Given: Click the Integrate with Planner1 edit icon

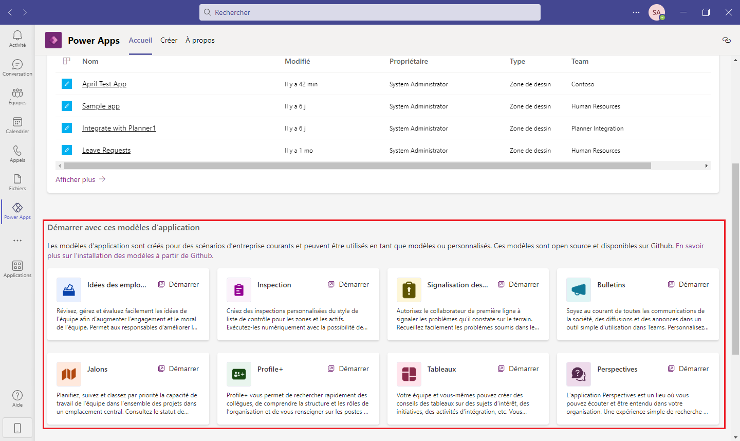Looking at the screenshot, I should click(x=67, y=128).
